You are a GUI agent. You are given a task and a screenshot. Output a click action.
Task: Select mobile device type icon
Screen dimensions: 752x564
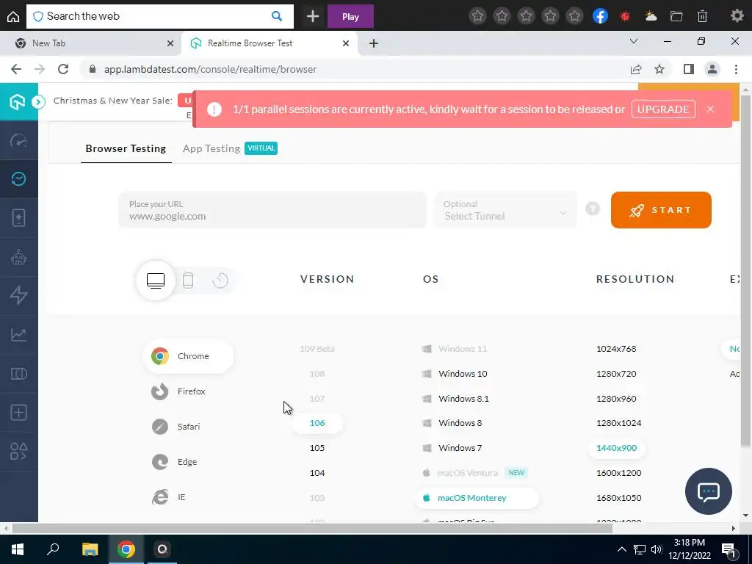pyautogui.click(x=188, y=280)
